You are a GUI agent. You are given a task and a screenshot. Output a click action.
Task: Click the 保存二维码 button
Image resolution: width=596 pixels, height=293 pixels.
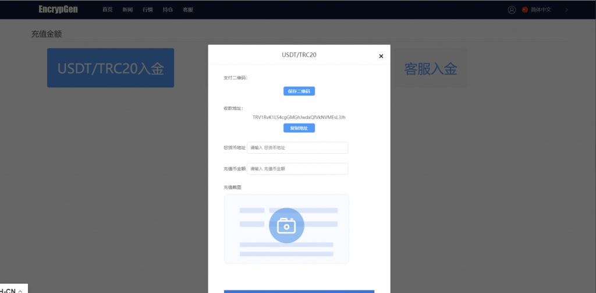299,91
